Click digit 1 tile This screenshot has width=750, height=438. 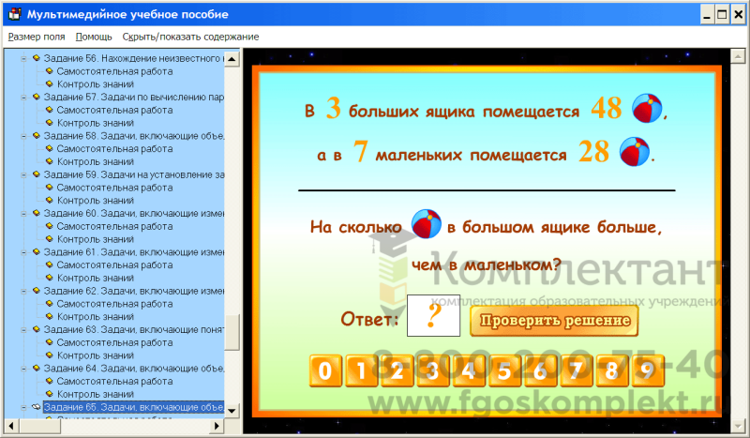click(361, 370)
